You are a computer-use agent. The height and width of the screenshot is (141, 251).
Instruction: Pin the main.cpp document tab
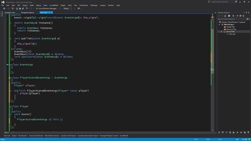point(49,13)
